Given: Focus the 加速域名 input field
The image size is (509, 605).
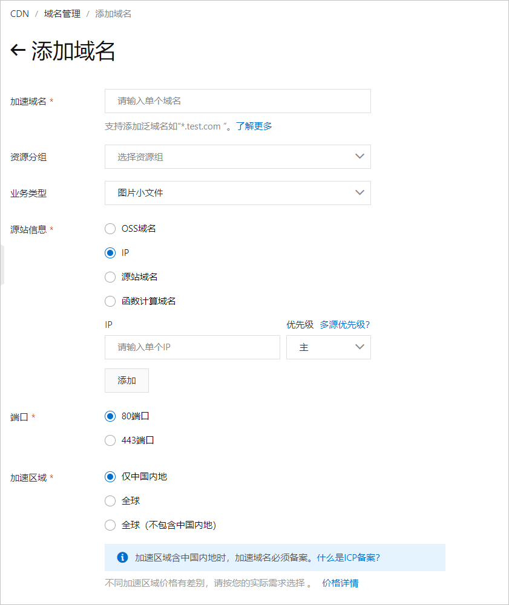Looking at the screenshot, I should [237, 101].
